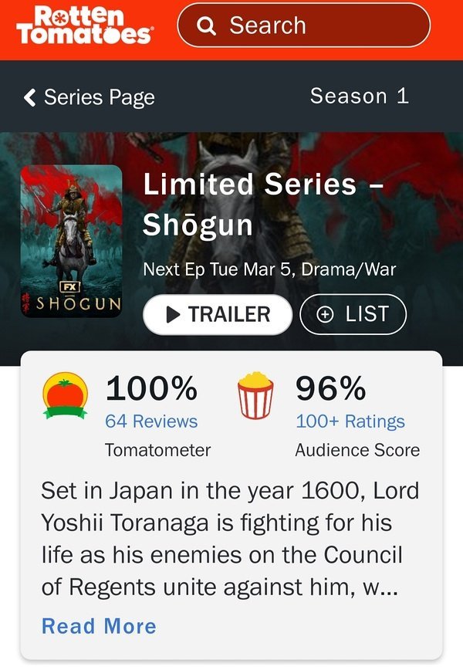This screenshot has height=670, width=463.
Task: Open the 64 Reviews link
Action: tap(151, 421)
